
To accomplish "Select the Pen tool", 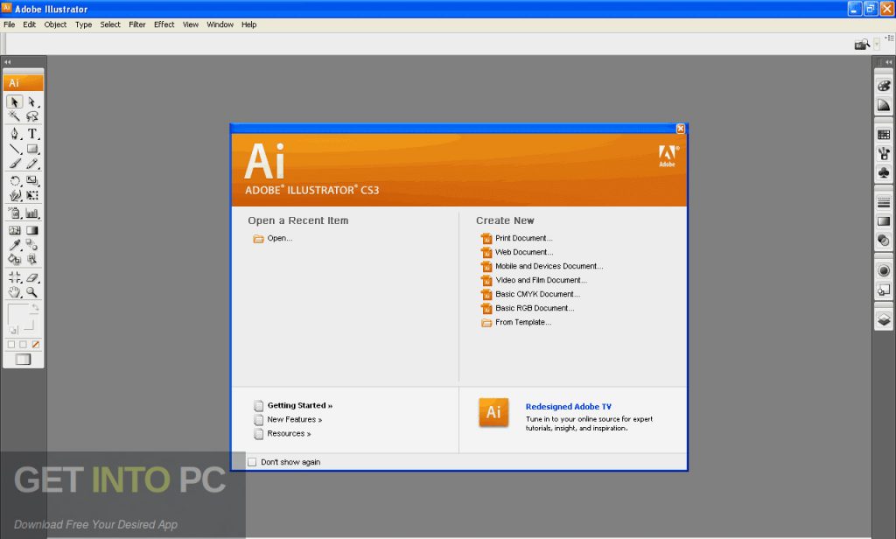I will pos(14,134).
